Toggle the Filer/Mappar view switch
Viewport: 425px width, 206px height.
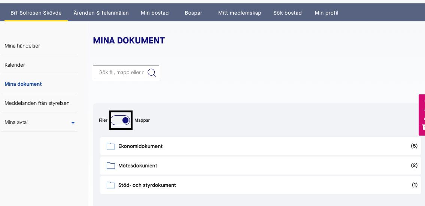pyautogui.click(x=121, y=120)
